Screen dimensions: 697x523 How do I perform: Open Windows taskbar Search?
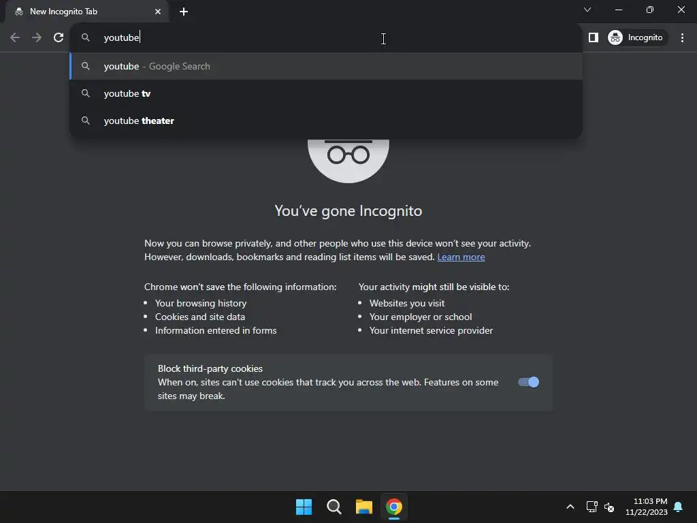pyautogui.click(x=334, y=507)
